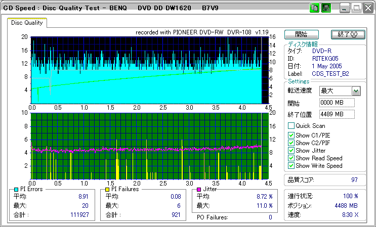This screenshot has width=376, height=227.
Task: Uncheck Show C2/PIF option
Action: (x=291, y=143)
